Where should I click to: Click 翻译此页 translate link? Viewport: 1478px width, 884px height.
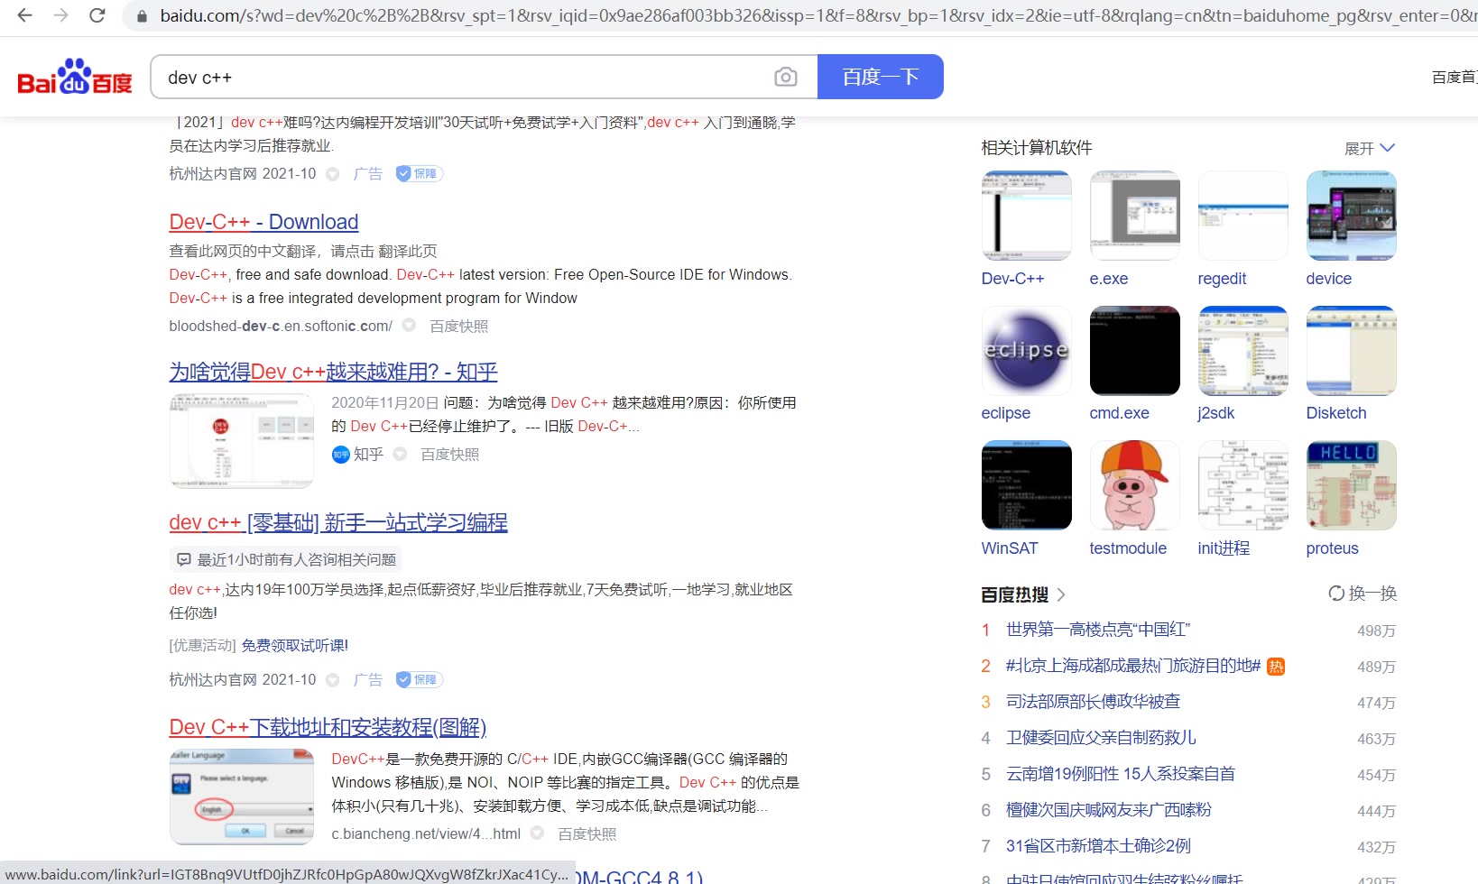pos(408,252)
